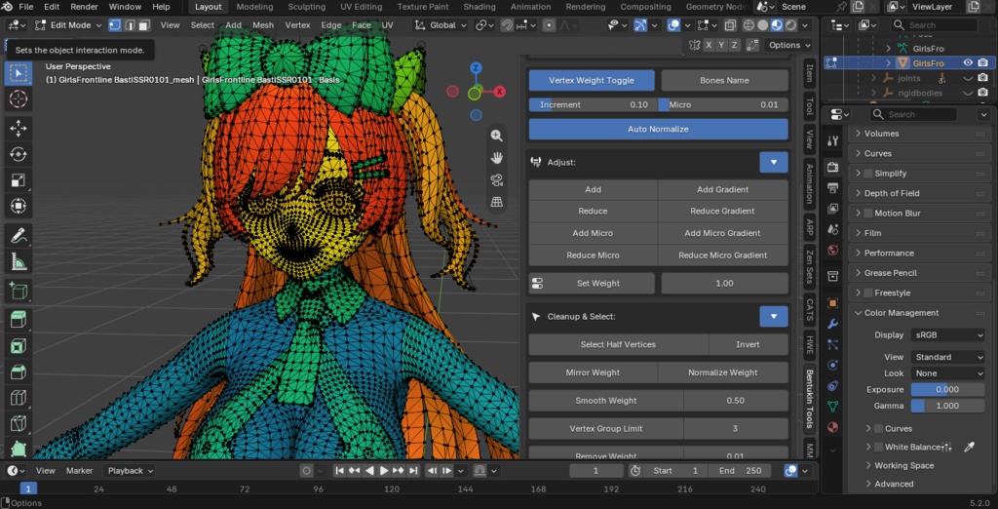Switch to the Shading workspace tab

click(x=480, y=7)
